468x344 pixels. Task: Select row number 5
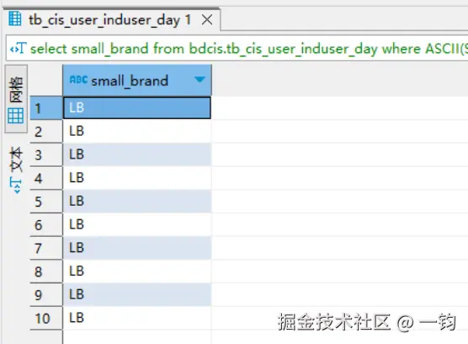coord(46,202)
